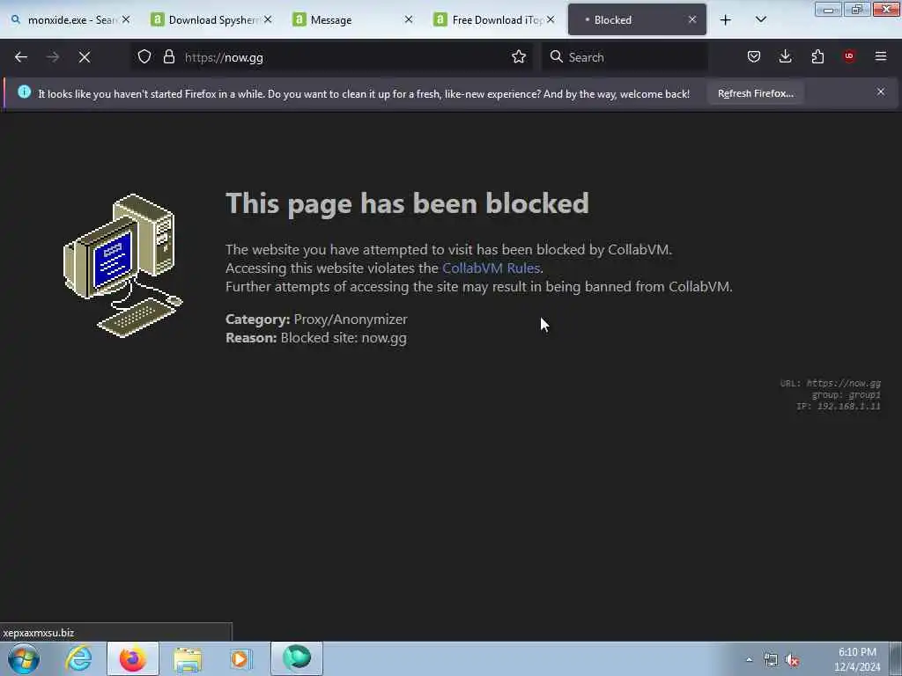Click the network tray icon

[x=770, y=659]
